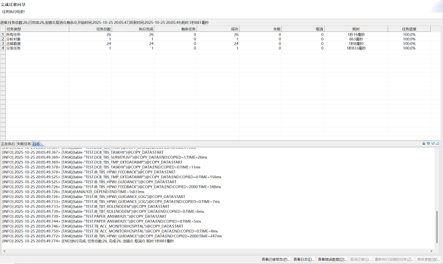
Task: Click row header number 2 in the task table
Action: click(3, 39)
